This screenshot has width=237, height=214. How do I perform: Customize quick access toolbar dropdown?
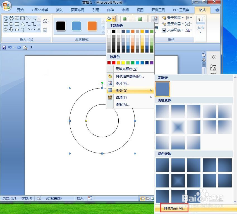click(32, 47)
